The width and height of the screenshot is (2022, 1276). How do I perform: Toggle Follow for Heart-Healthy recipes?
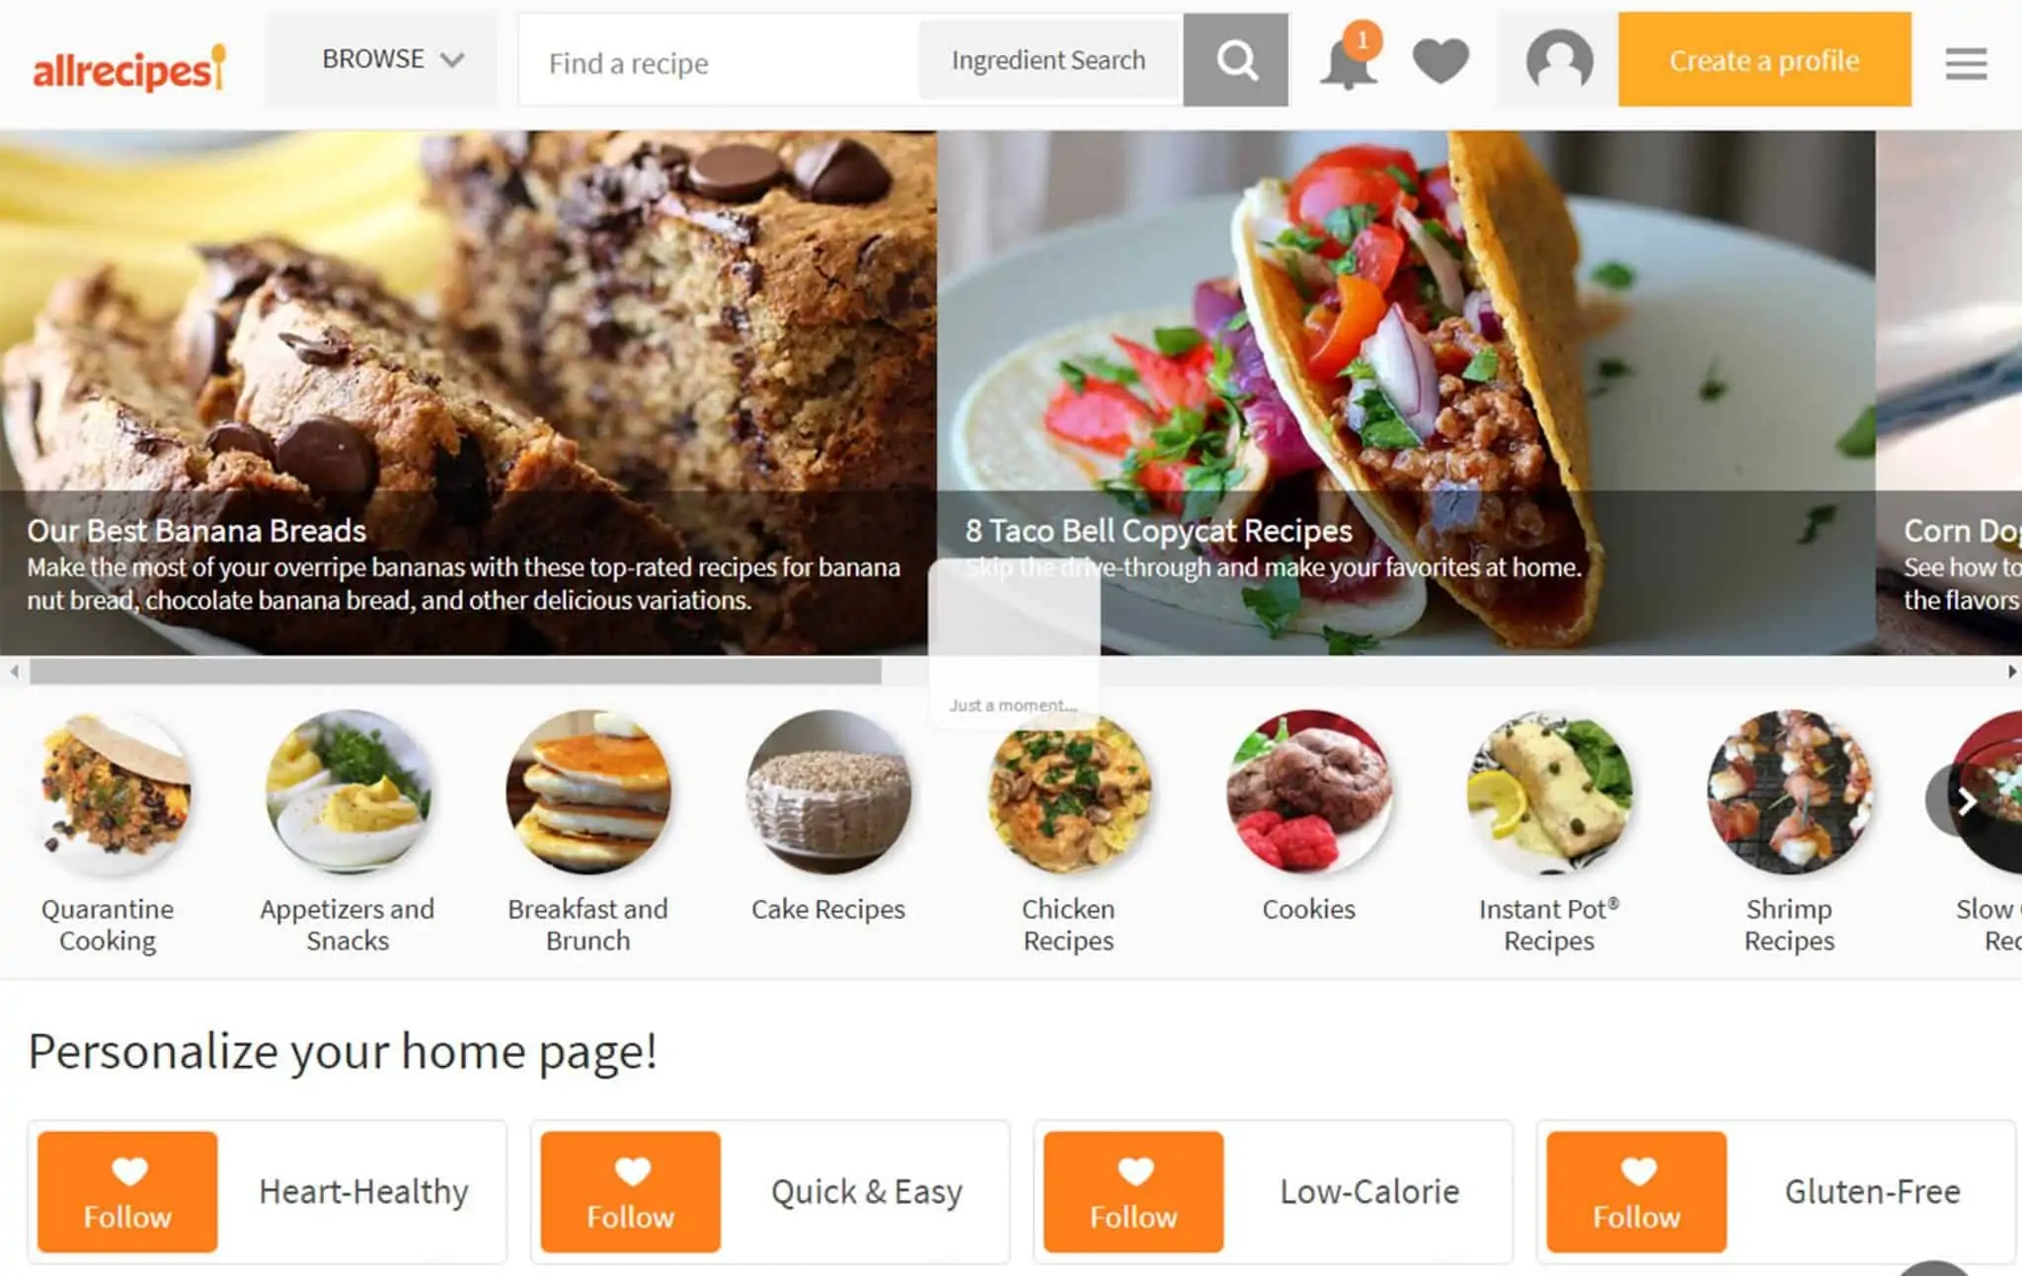[x=126, y=1191]
